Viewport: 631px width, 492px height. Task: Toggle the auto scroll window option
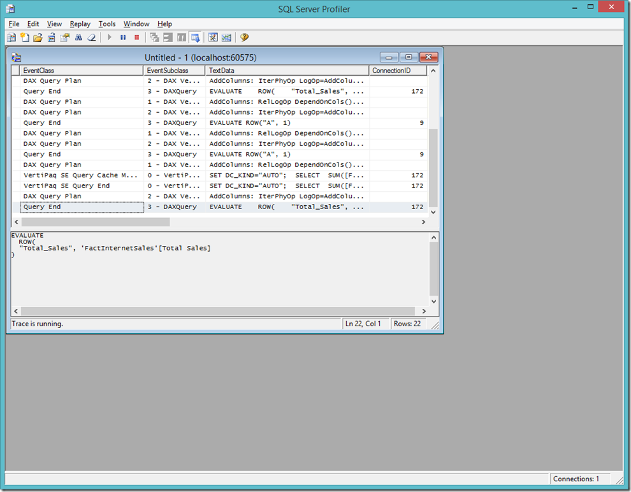point(195,37)
